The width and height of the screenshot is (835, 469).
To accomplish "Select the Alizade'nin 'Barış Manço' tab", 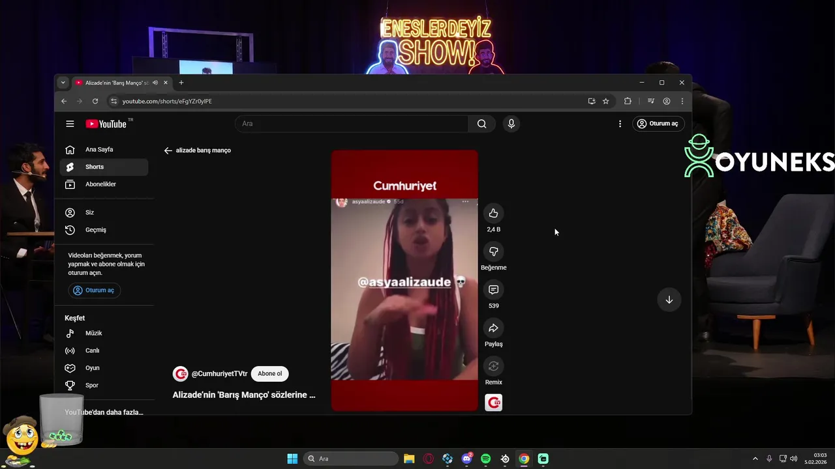I will click(121, 83).
